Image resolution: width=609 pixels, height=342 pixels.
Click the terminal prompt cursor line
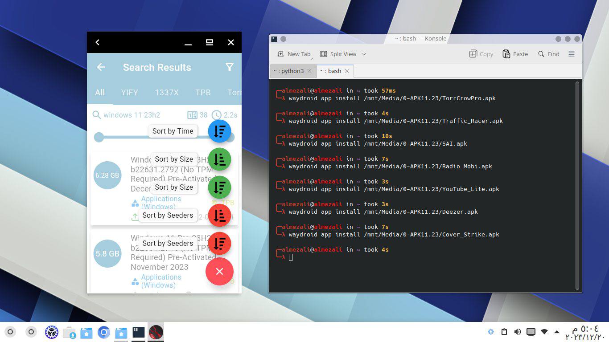pyautogui.click(x=290, y=257)
